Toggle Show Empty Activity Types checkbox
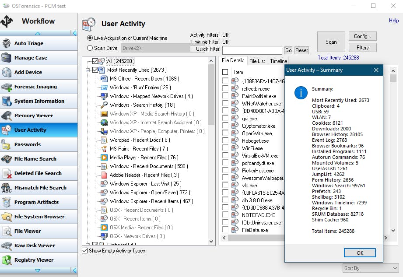This screenshot has width=403, height=277. (x=84, y=251)
